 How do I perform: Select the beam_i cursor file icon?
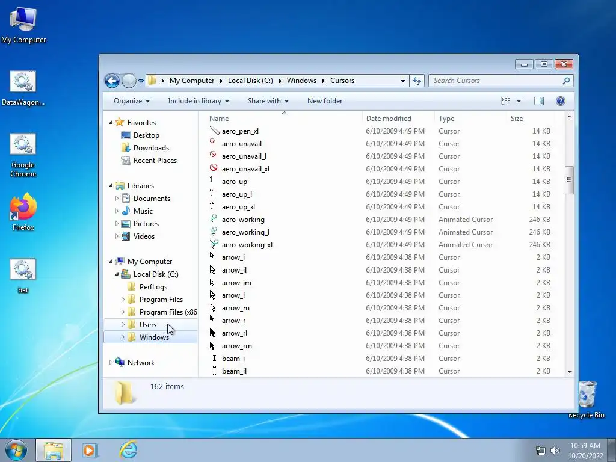click(x=214, y=358)
